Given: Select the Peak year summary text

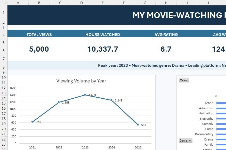Looking at the screenshot, I should point(162,65).
